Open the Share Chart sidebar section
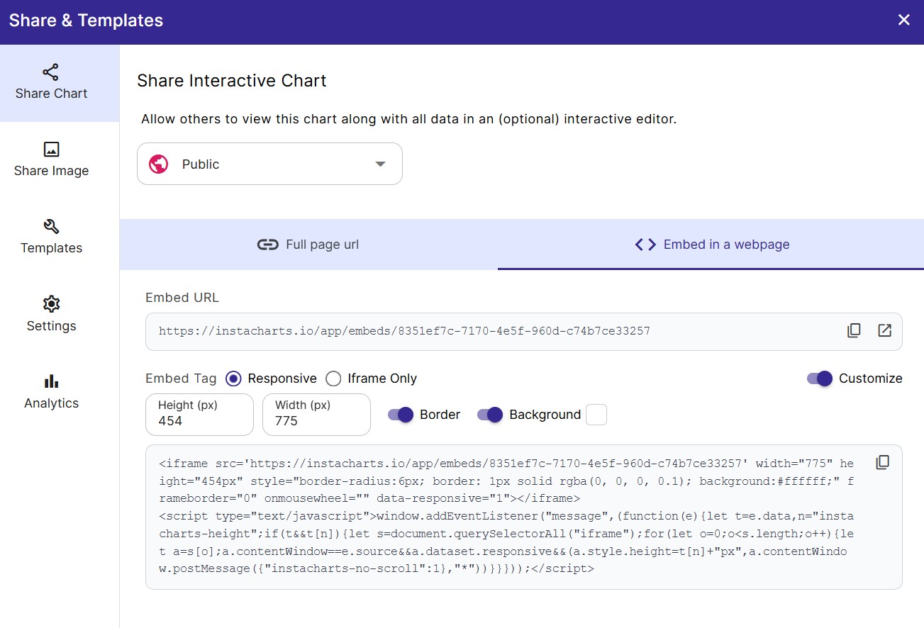 (60, 83)
